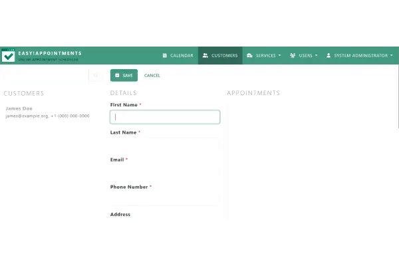Open the System Administrator dropdown caret

pos(390,56)
